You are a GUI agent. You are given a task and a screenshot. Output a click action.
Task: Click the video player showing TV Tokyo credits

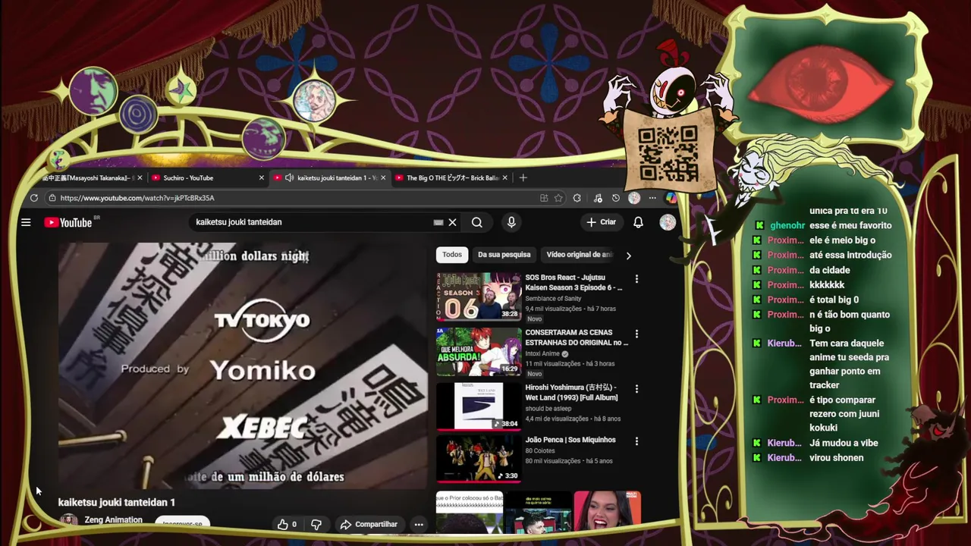coord(243,366)
